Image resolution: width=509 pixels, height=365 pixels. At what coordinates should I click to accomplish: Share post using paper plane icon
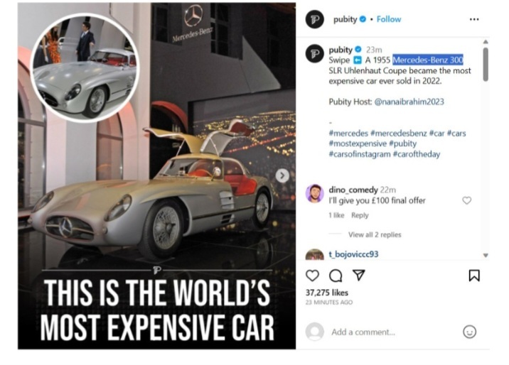[359, 276]
